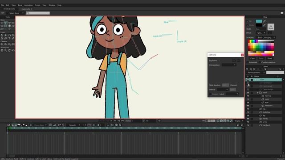Select the leg 2 layer

coord(265,109)
